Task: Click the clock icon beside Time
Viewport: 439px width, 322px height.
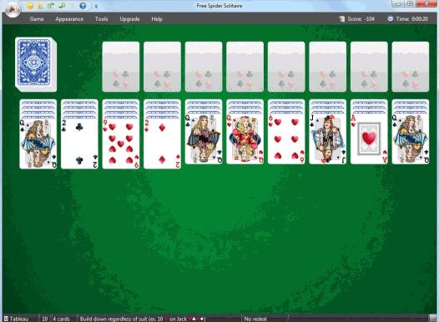Action: point(391,18)
